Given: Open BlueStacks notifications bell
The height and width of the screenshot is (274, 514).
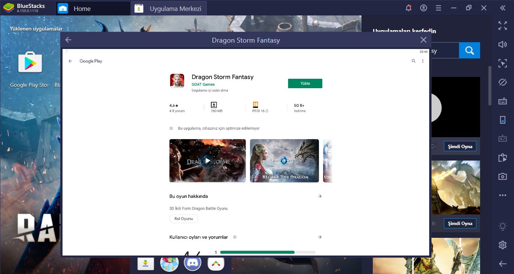Looking at the screenshot, I should pyautogui.click(x=409, y=8).
